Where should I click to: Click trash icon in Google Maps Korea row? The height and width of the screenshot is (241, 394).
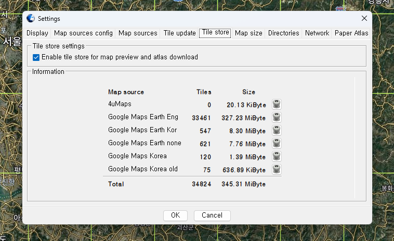pos(277,157)
